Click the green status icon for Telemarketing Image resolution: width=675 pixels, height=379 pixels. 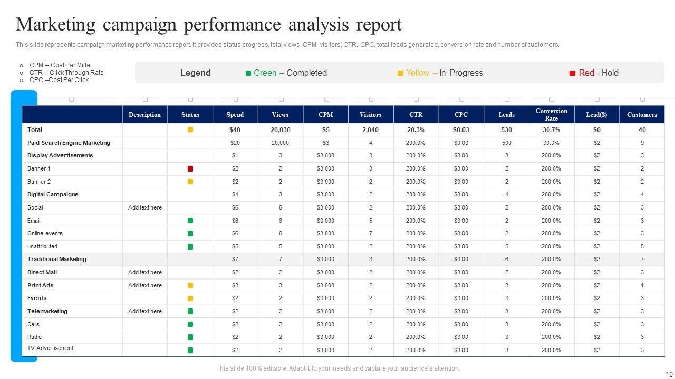[x=190, y=311]
